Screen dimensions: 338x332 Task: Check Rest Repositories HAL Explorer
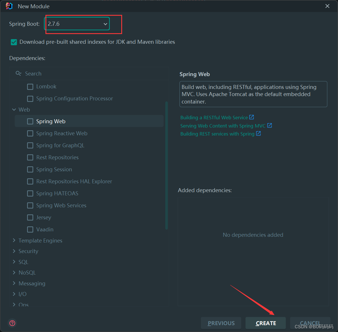tap(30, 182)
